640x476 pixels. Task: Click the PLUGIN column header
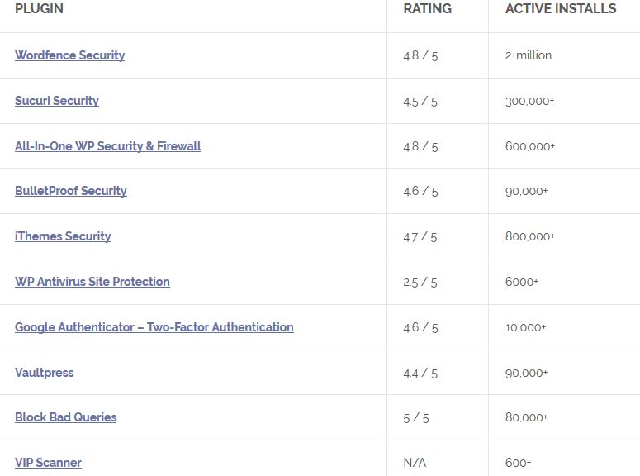point(39,9)
